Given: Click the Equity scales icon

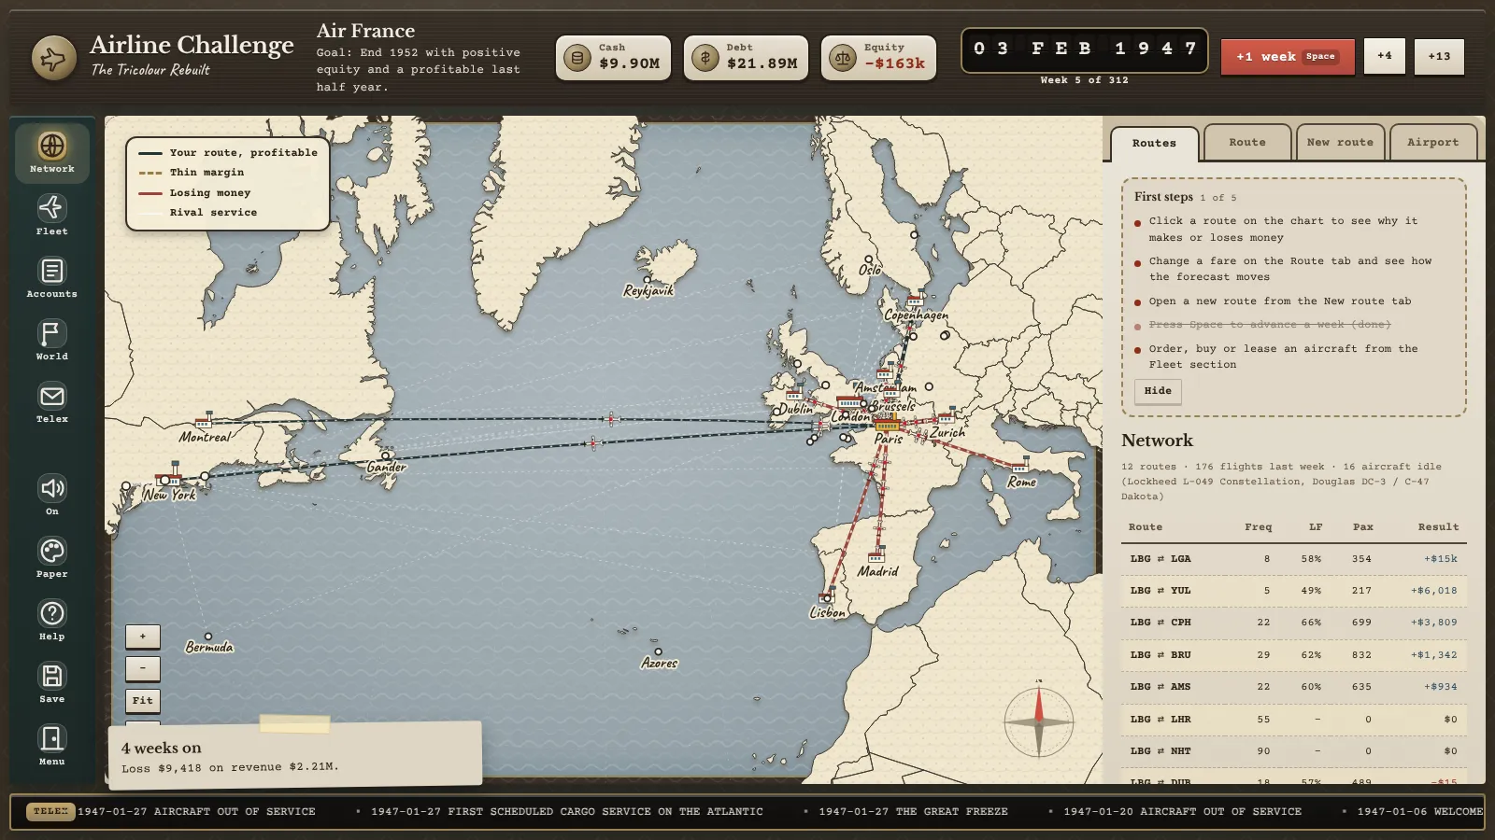Looking at the screenshot, I should tap(843, 59).
